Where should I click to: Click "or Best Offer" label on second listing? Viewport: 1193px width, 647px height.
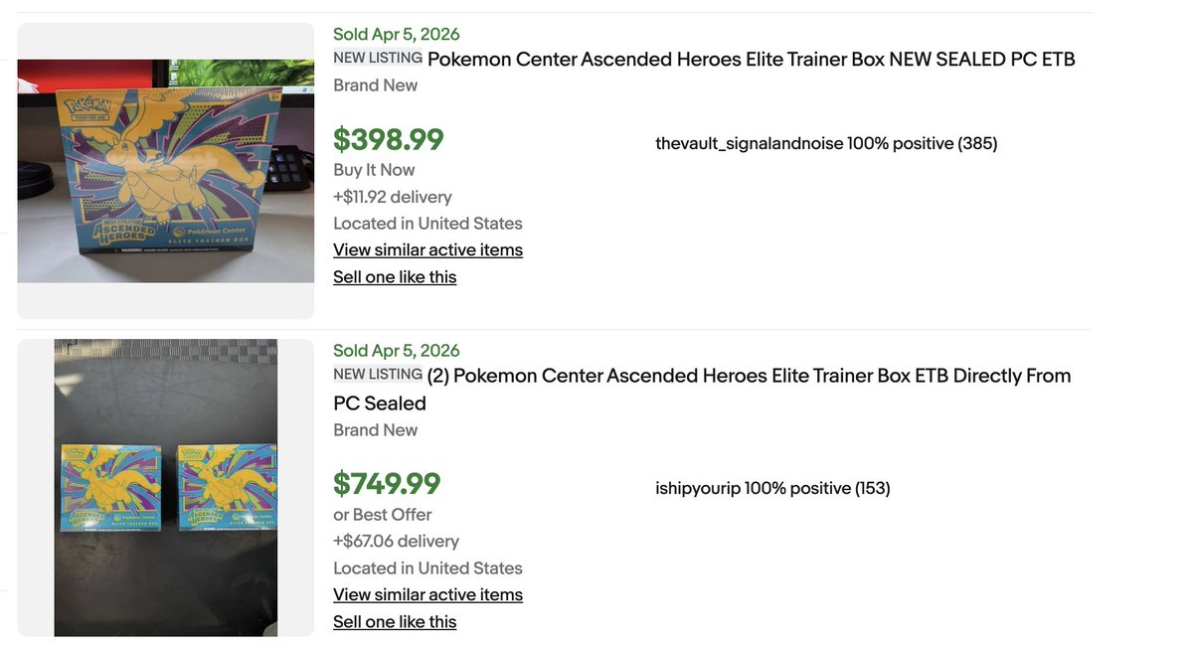coord(383,515)
